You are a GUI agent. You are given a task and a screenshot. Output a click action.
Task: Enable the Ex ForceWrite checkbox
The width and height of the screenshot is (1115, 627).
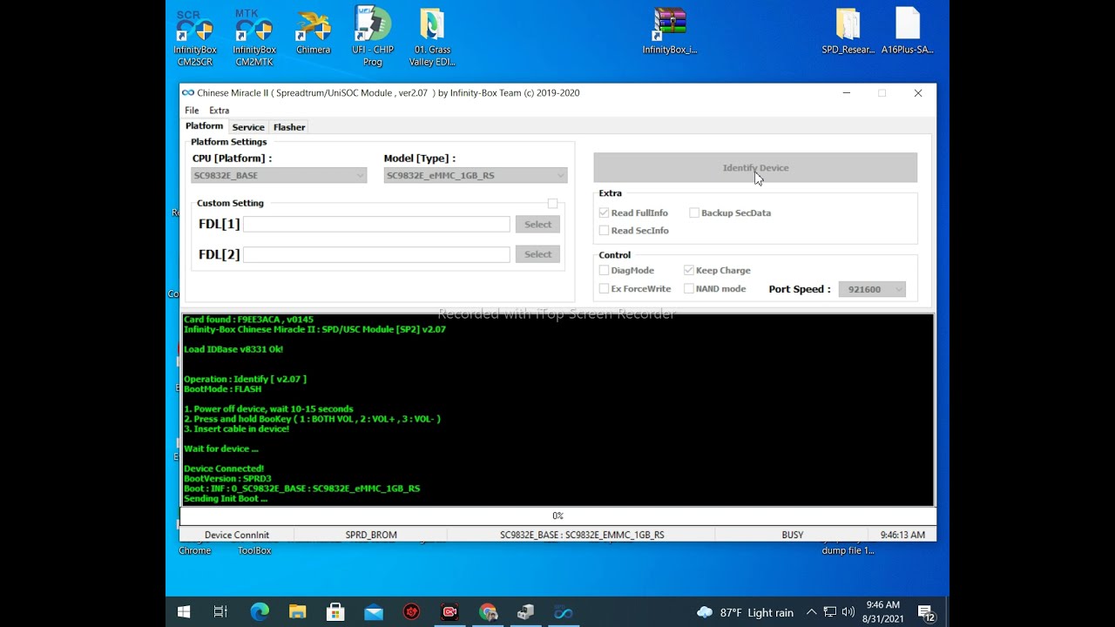[x=604, y=289]
